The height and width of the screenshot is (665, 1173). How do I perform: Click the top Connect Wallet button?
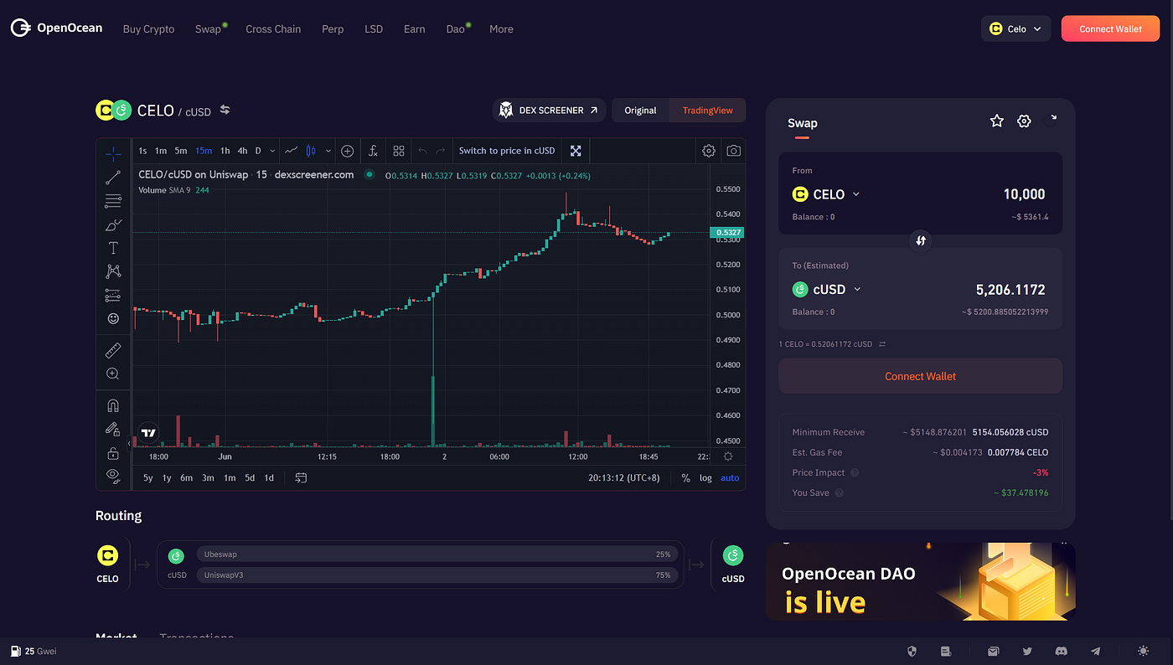click(1110, 28)
